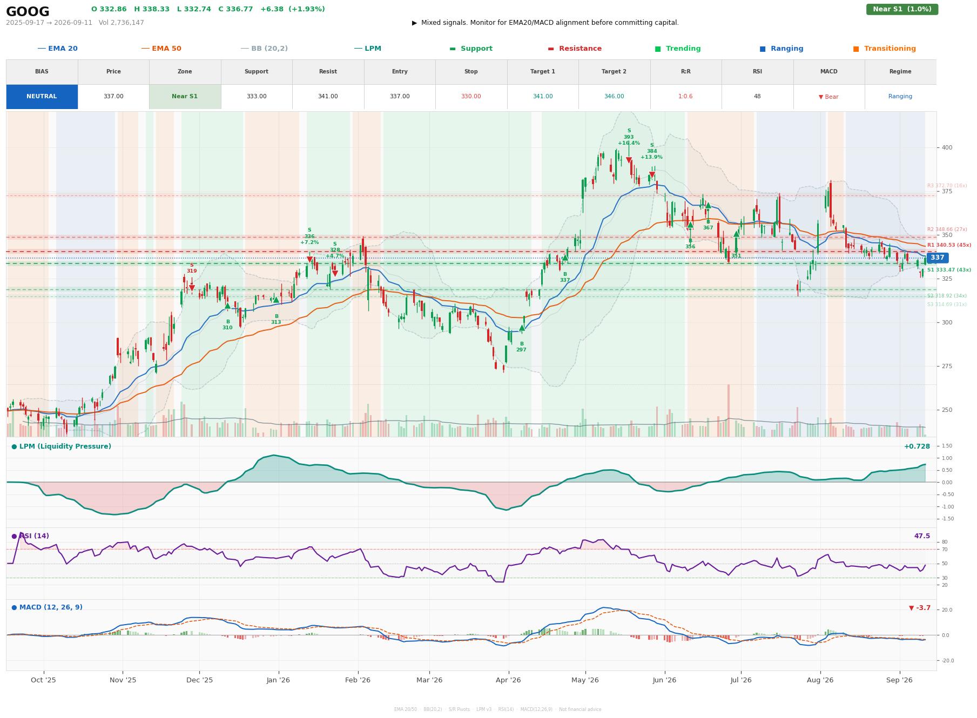The image size is (977, 718).
Task: Click the Trending regime legend entry
Action: 678,49
